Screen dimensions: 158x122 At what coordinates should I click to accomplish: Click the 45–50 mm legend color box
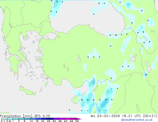[x=73, y=119]
